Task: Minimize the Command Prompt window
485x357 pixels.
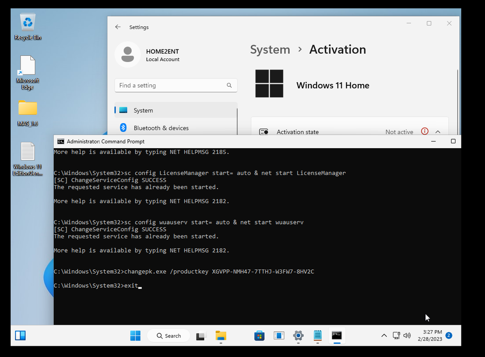Action: tap(433, 141)
